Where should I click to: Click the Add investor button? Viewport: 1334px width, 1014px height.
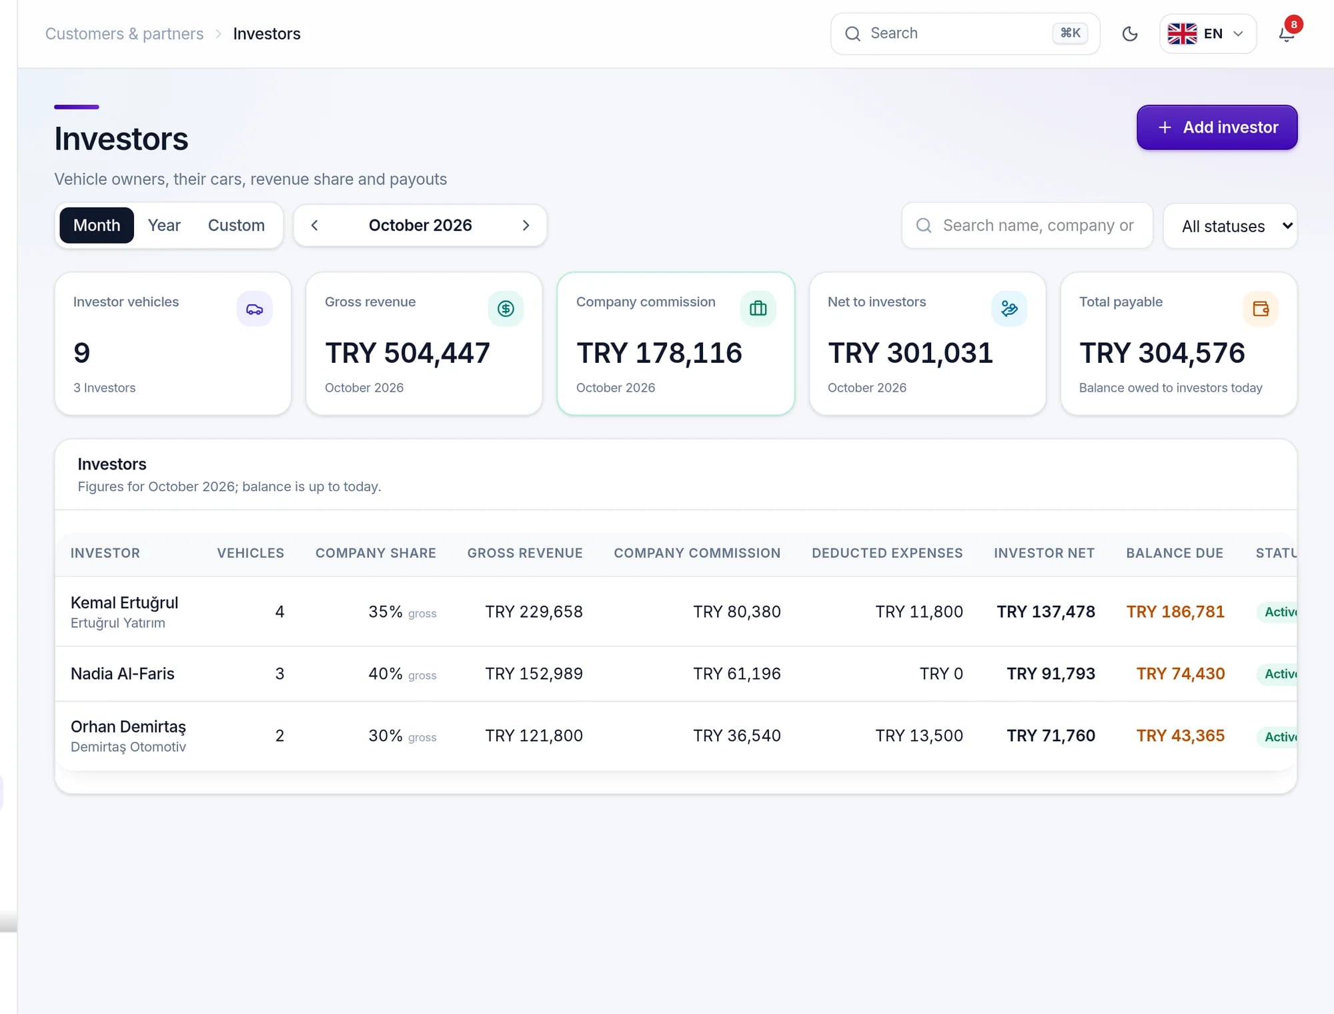click(x=1217, y=127)
